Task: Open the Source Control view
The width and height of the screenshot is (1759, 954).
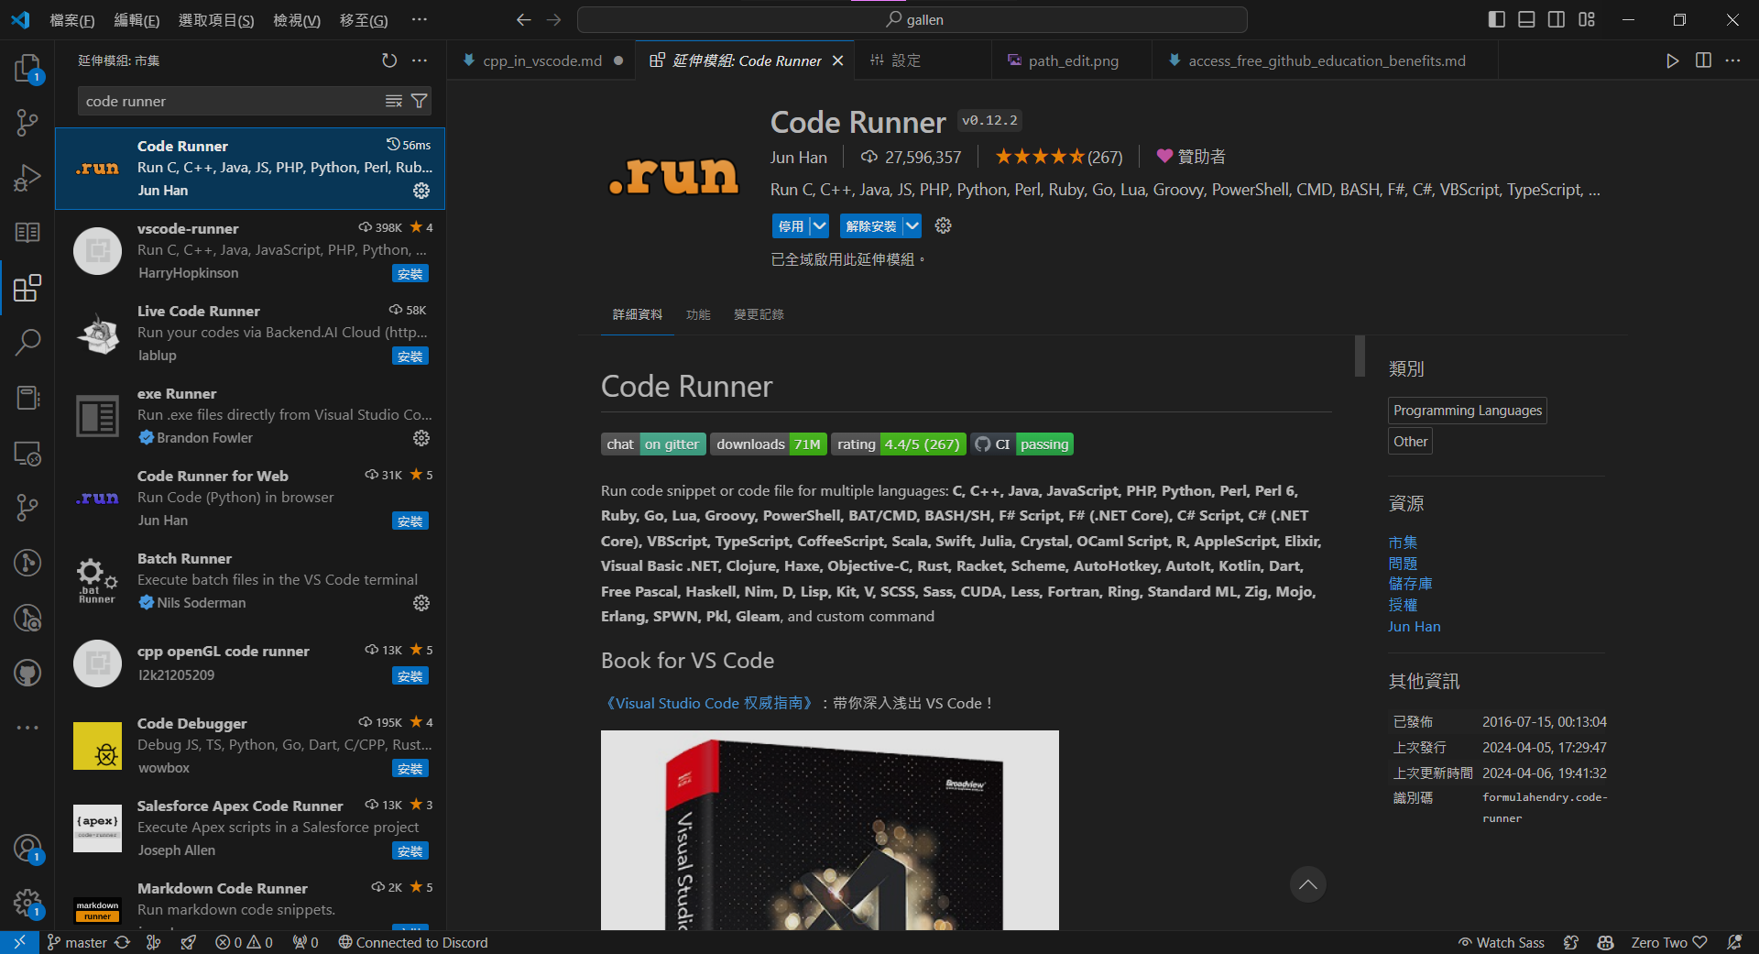Action: click(27, 122)
